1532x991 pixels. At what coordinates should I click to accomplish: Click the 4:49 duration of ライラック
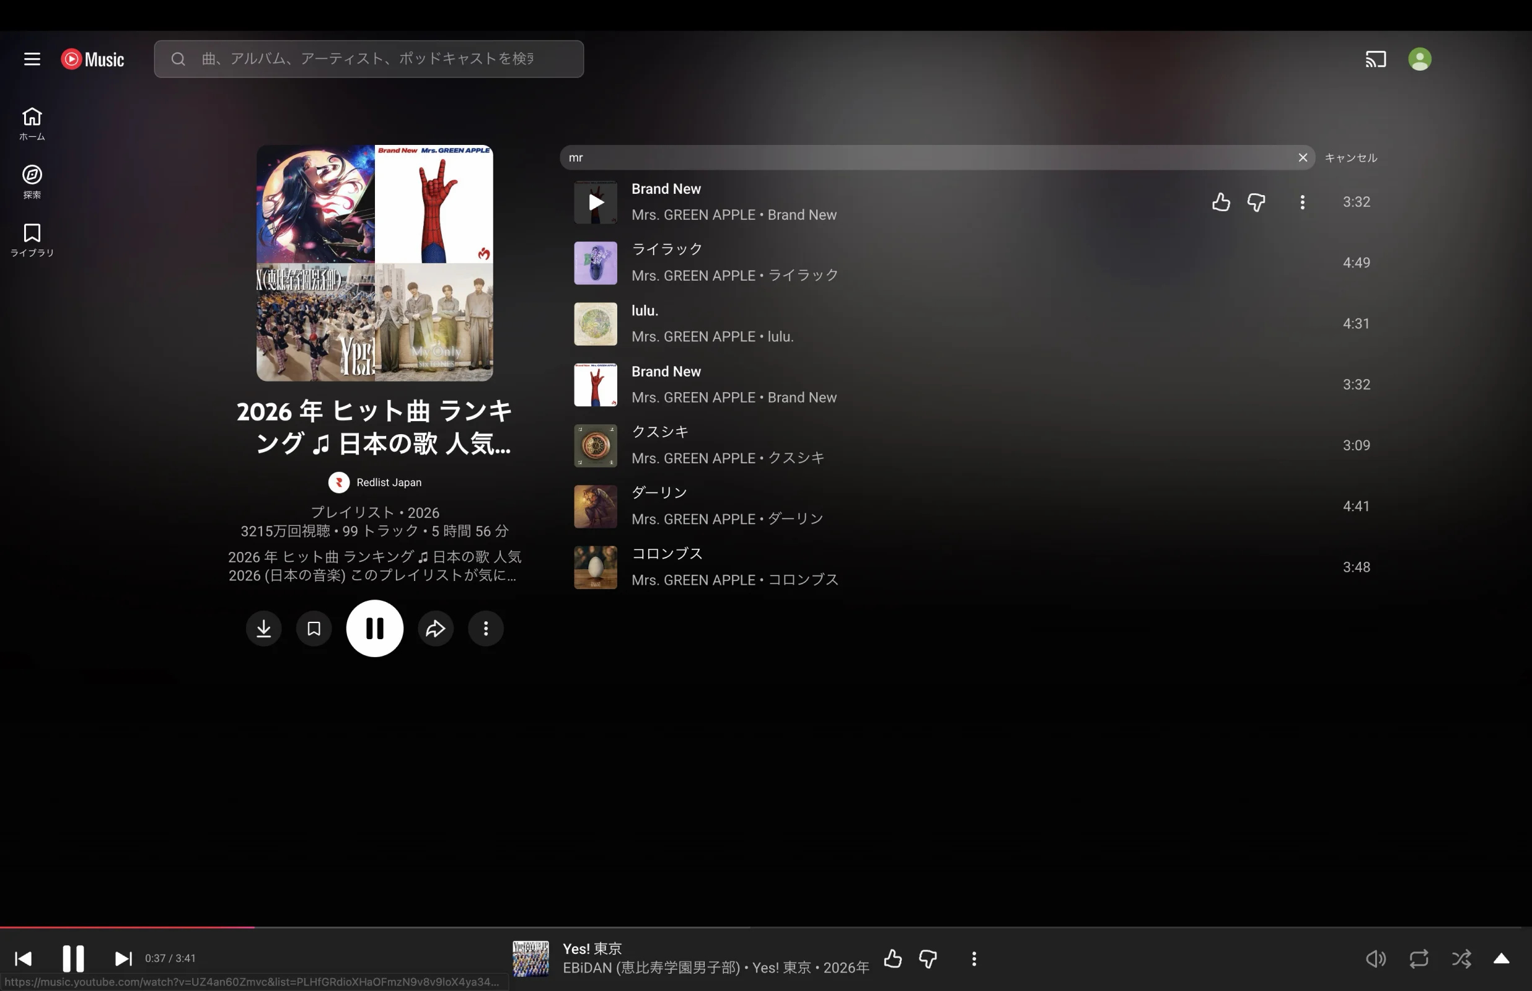pyautogui.click(x=1356, y=263)
